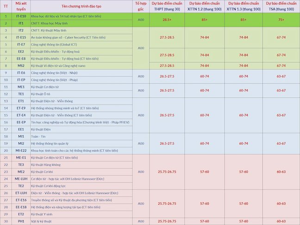The image size is (300, 225).
Task: Click the 'Kỹ thuật Hàng không' cell
Action: 81,165
